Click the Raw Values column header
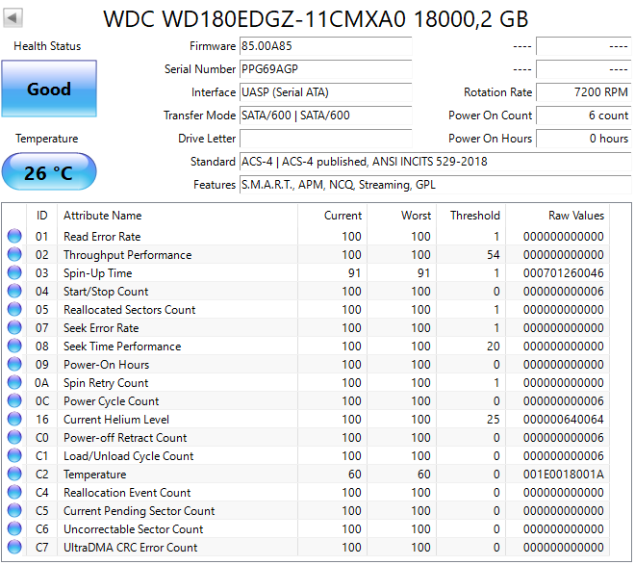 point(558,216)
